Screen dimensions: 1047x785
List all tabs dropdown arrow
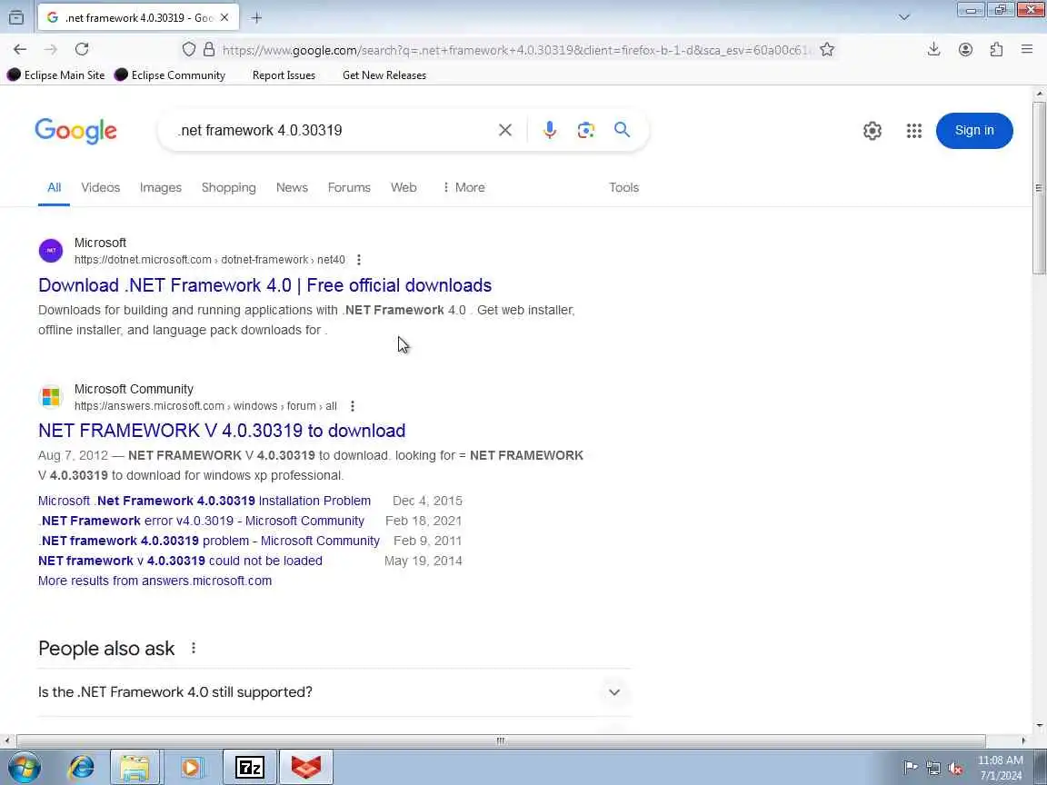904,17
